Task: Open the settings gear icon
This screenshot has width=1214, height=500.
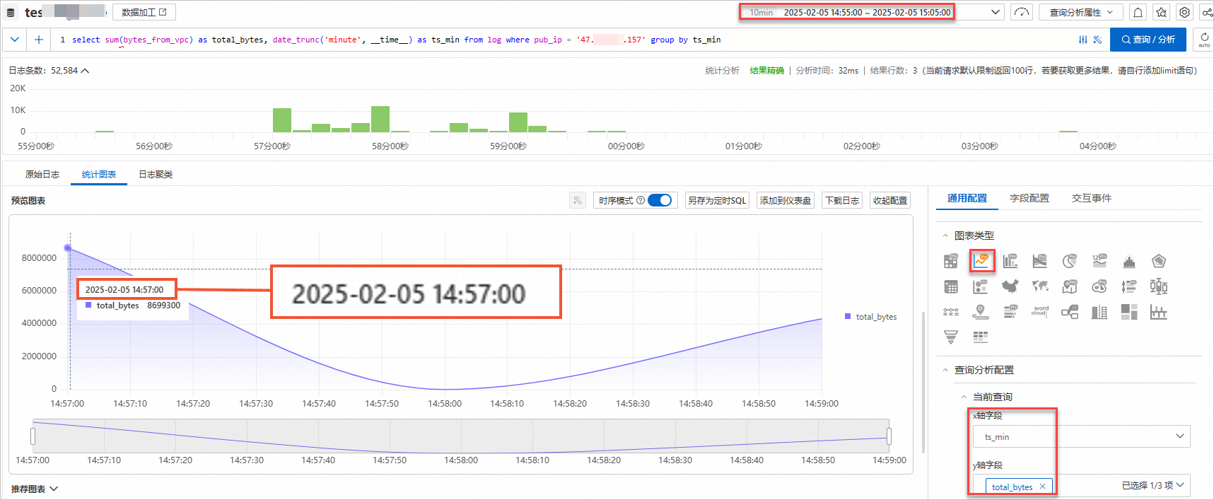Action: (1184, 12)
